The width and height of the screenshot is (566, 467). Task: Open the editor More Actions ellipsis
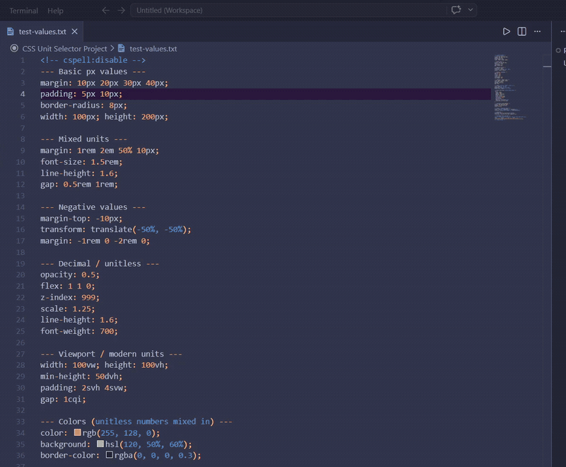538,32
